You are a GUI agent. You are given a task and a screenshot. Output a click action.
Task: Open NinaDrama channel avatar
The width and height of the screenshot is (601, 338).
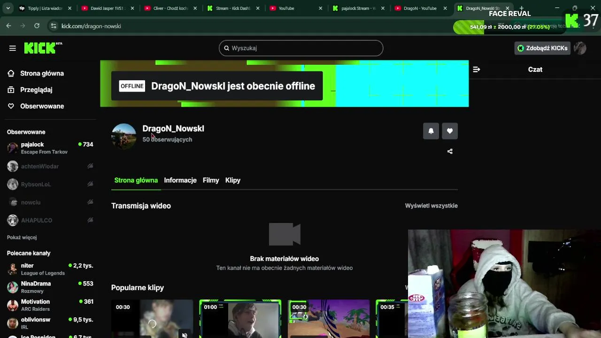[x=13, y=287]
